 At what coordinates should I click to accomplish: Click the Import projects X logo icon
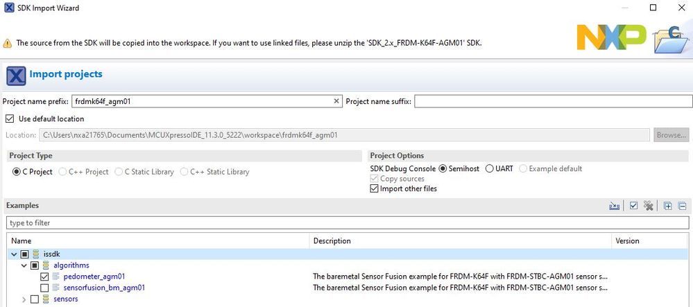point(15,74)
